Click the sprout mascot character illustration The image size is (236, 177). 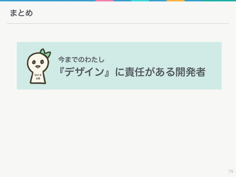(x=39, y=66)
